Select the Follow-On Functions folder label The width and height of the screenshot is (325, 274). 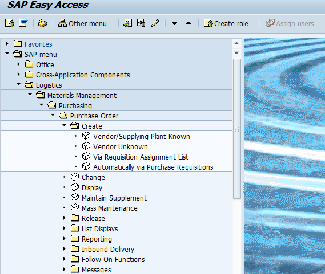[x=113, y=260]
